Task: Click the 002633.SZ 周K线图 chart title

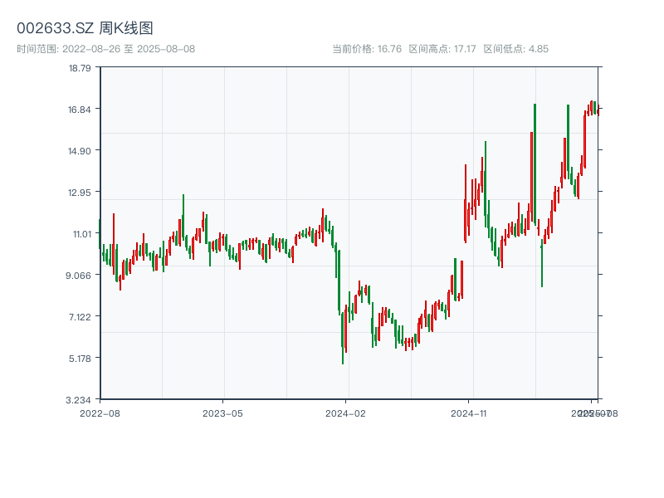Action: click(85, 28)
